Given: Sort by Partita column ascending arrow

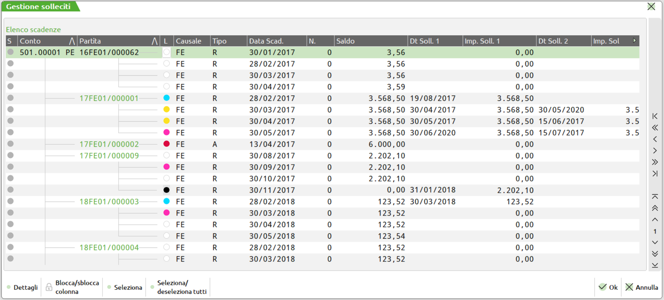Looking at the screenshot, I should pos(155,41).
